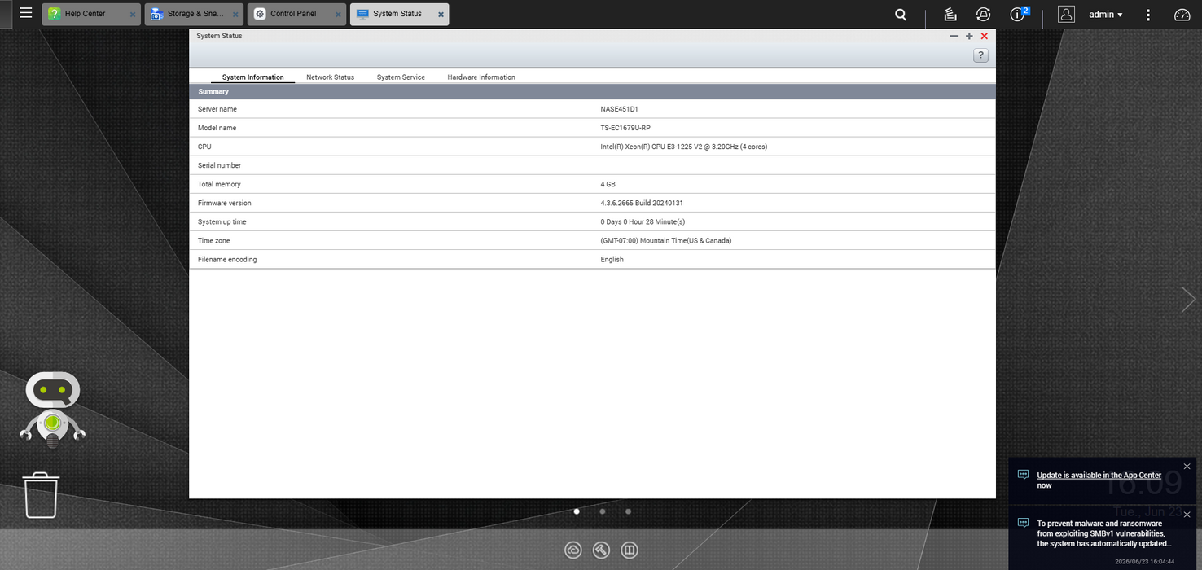This screenshot has height=570, width=1202.
Task: Expand the admin account dropdown
Action: (1106, 15)
